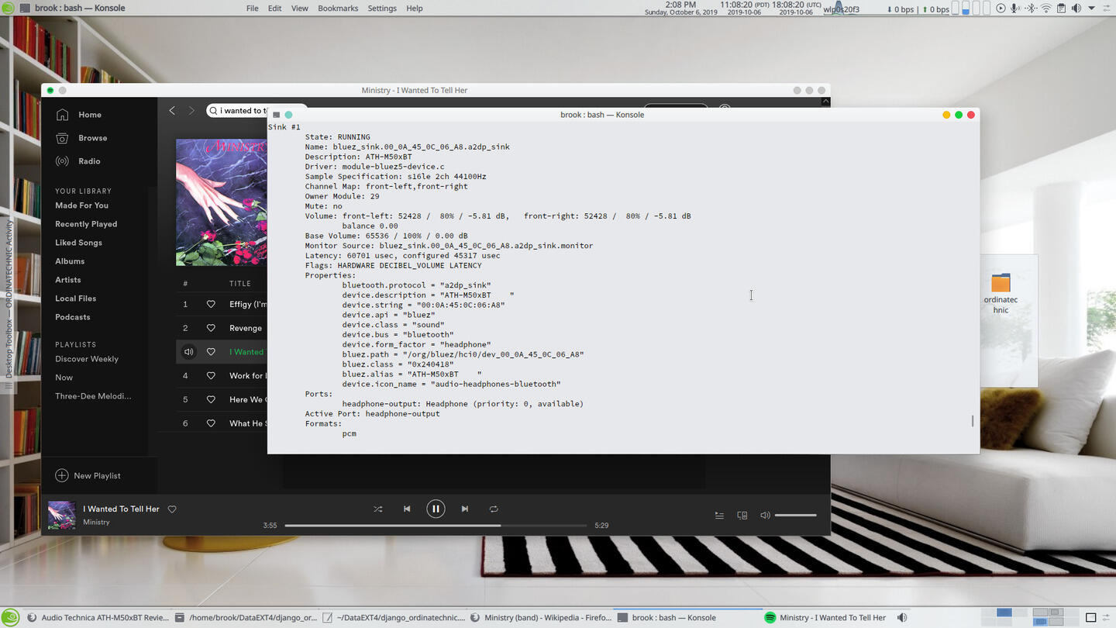Open Local Files in library

[x=75, y=298]
